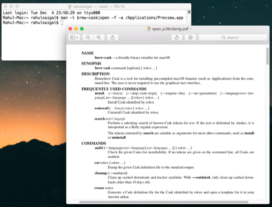The image size is (272, 207).
Task: Minimize the Preview window with yellow button
Action: tap(76, 29)
